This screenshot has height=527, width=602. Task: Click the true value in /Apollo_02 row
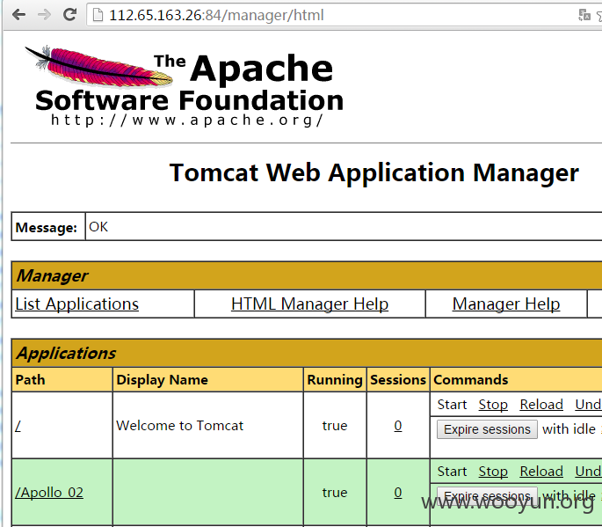(x=335, y=493)
